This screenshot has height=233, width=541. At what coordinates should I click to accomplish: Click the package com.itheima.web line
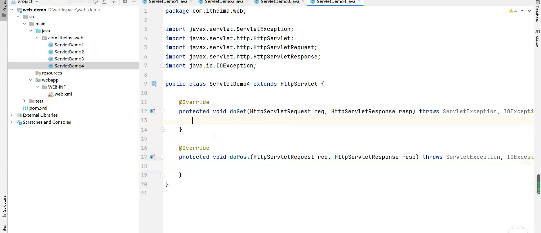(x=206, y=11)
